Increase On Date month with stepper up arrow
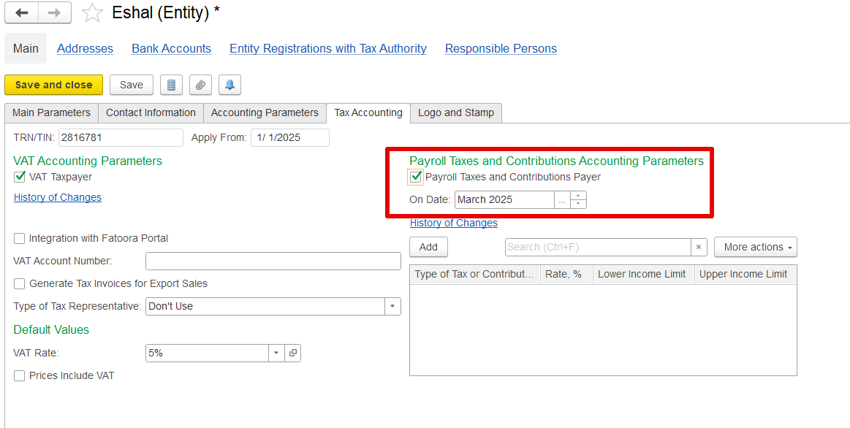 578,196
